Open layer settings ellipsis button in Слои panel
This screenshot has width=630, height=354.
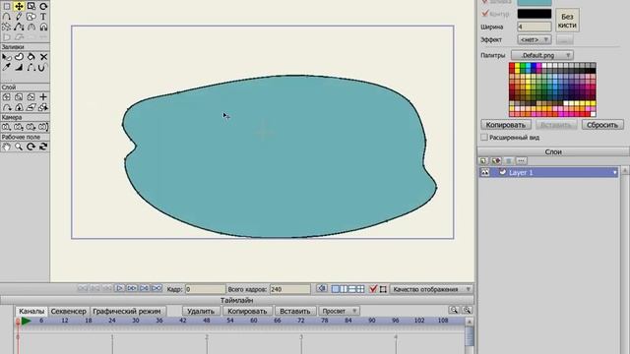(521, 161)
